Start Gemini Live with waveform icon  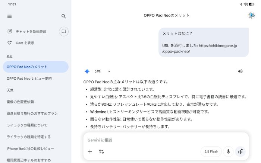click(240, 151)
